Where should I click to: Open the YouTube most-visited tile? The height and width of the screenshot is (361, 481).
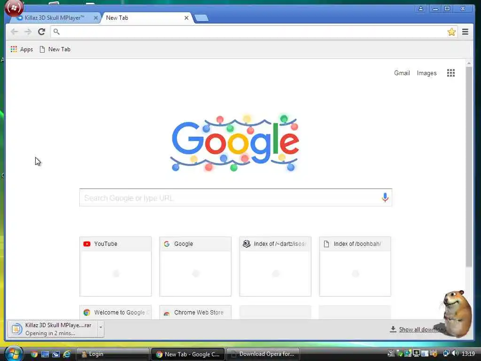(116, 267)
